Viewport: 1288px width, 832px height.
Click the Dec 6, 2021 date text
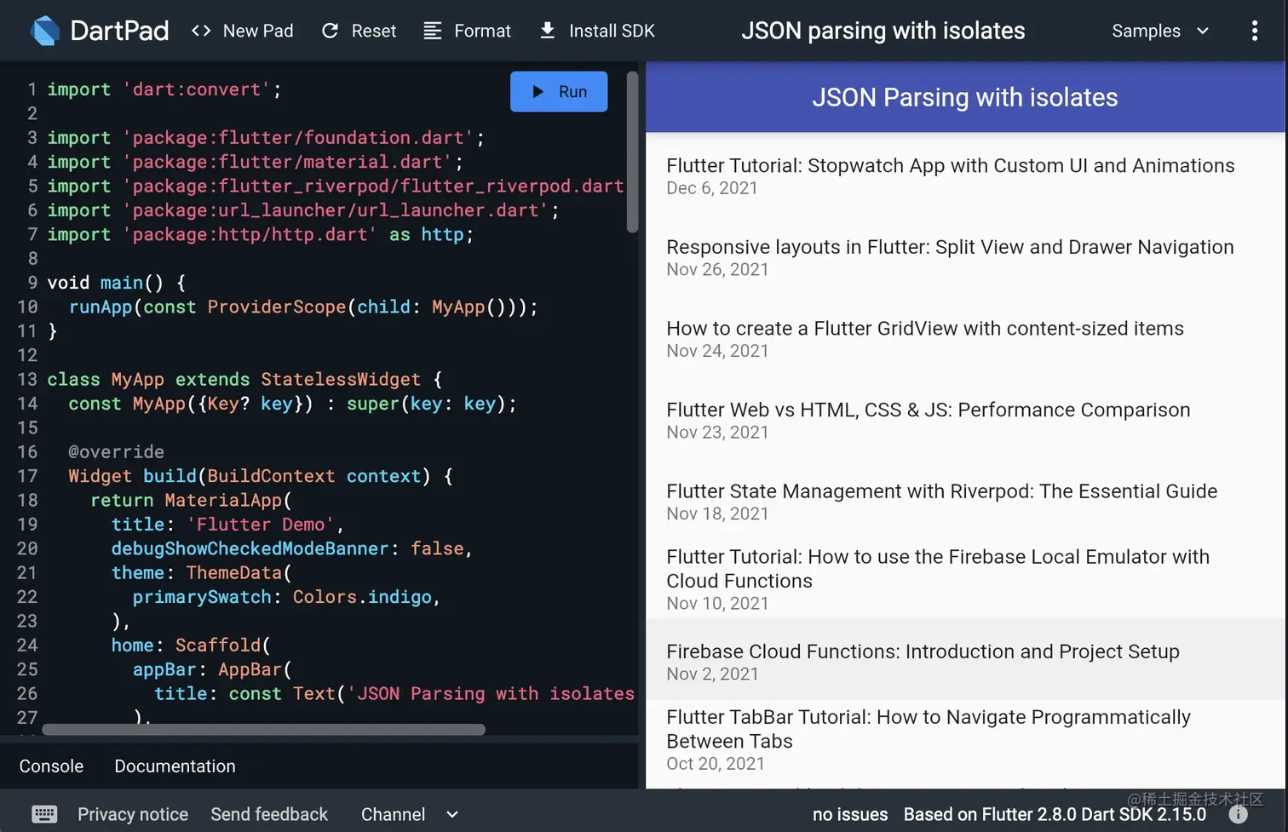(712, 188)
